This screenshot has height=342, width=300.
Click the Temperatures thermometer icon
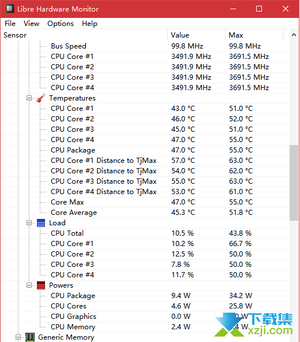(41, 98)
